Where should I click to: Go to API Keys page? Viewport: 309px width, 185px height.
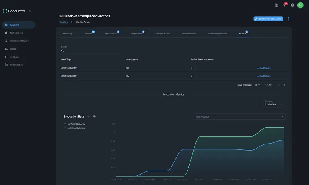[x=14, y=57]
